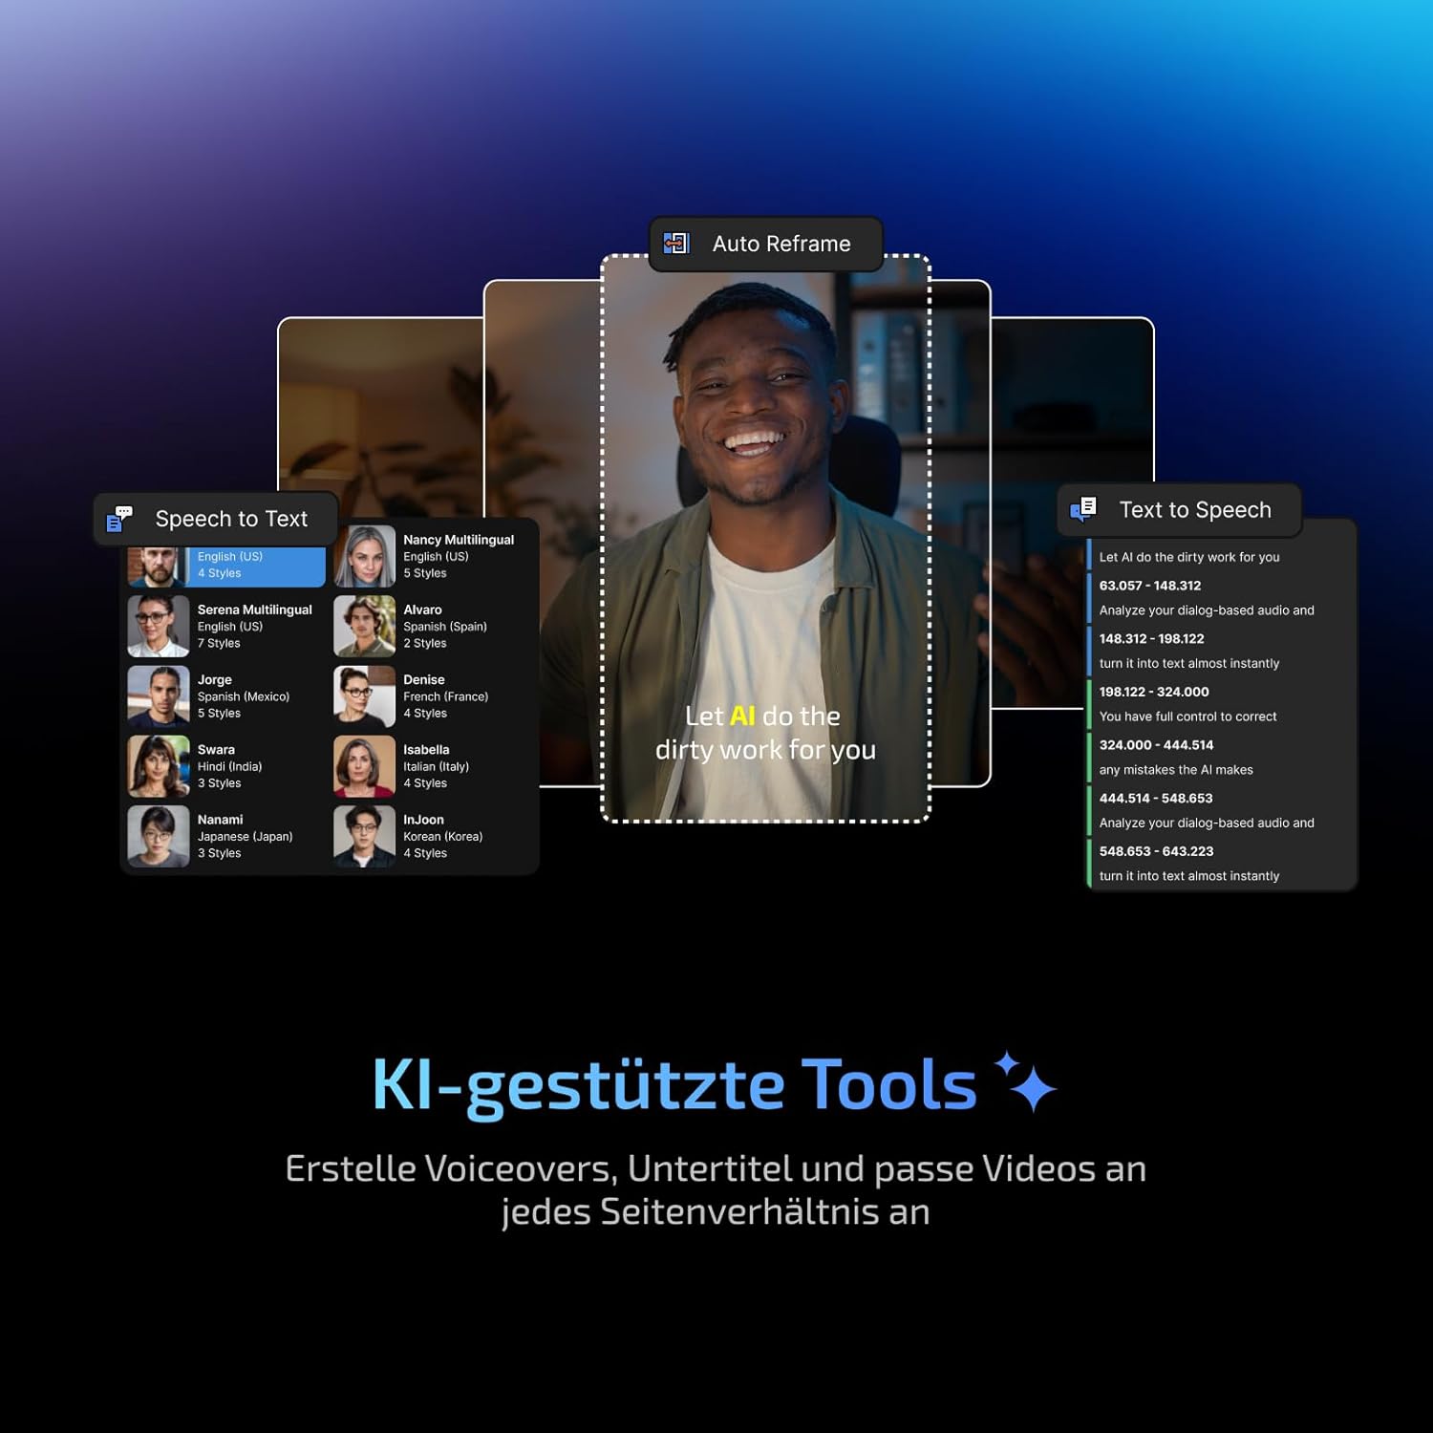Click the Text to Speech chat icon
The width and height of the screenshot is (1433, 1433).
[x=1084, y=509]
